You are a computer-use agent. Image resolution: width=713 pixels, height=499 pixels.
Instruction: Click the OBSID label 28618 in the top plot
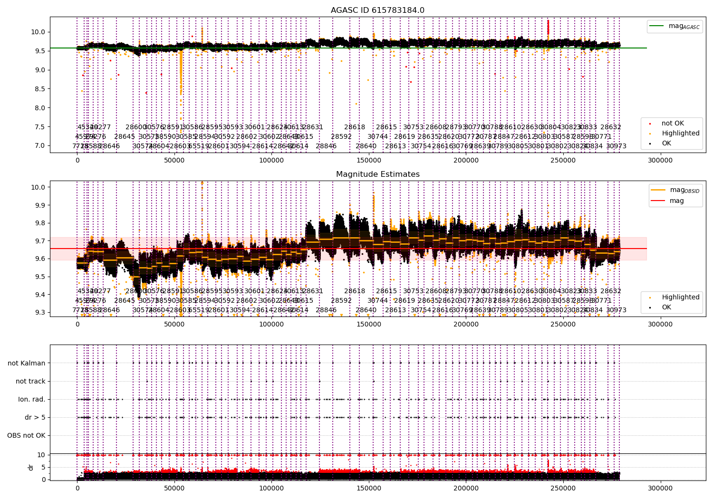click(x=355, y=127)
